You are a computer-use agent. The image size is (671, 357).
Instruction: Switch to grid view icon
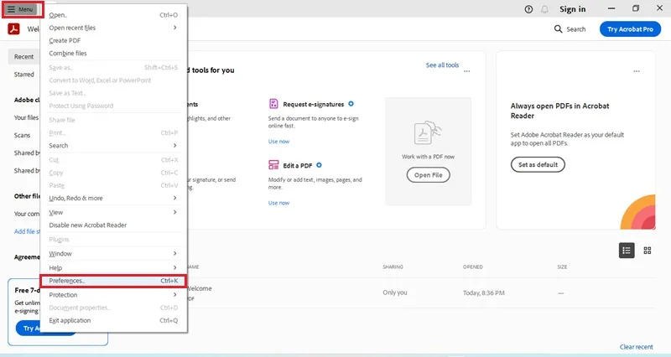[x=647, y=251]
